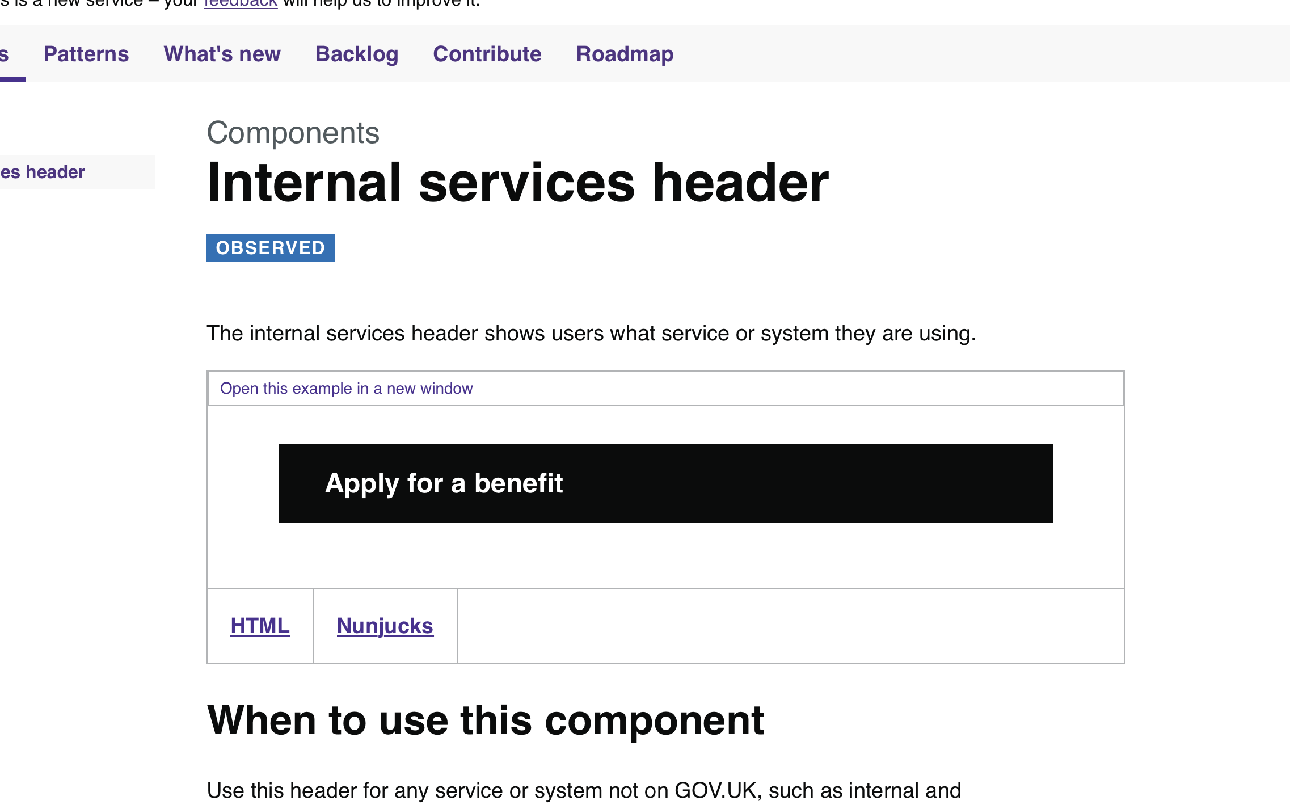Open this example in a new window
Screen dimensions: 1290x809
[345, 388]
